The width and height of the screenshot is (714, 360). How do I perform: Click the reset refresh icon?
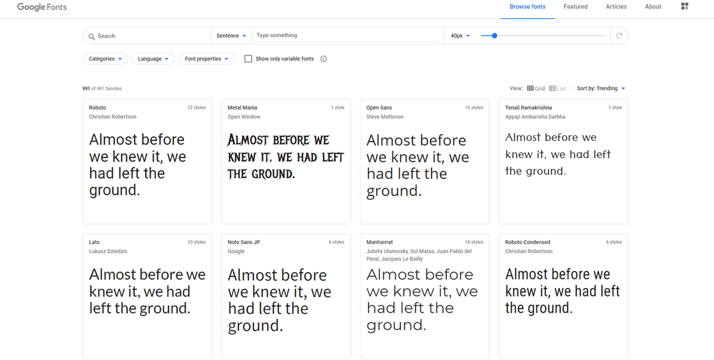tap(619, 36)
